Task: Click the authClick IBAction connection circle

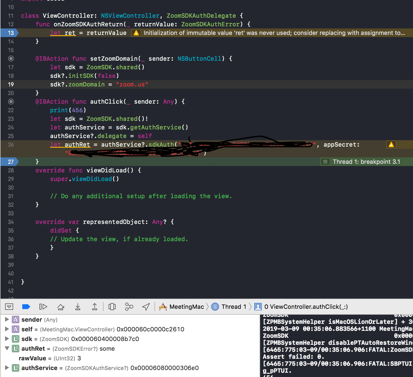Action: [x=11, y=102]
